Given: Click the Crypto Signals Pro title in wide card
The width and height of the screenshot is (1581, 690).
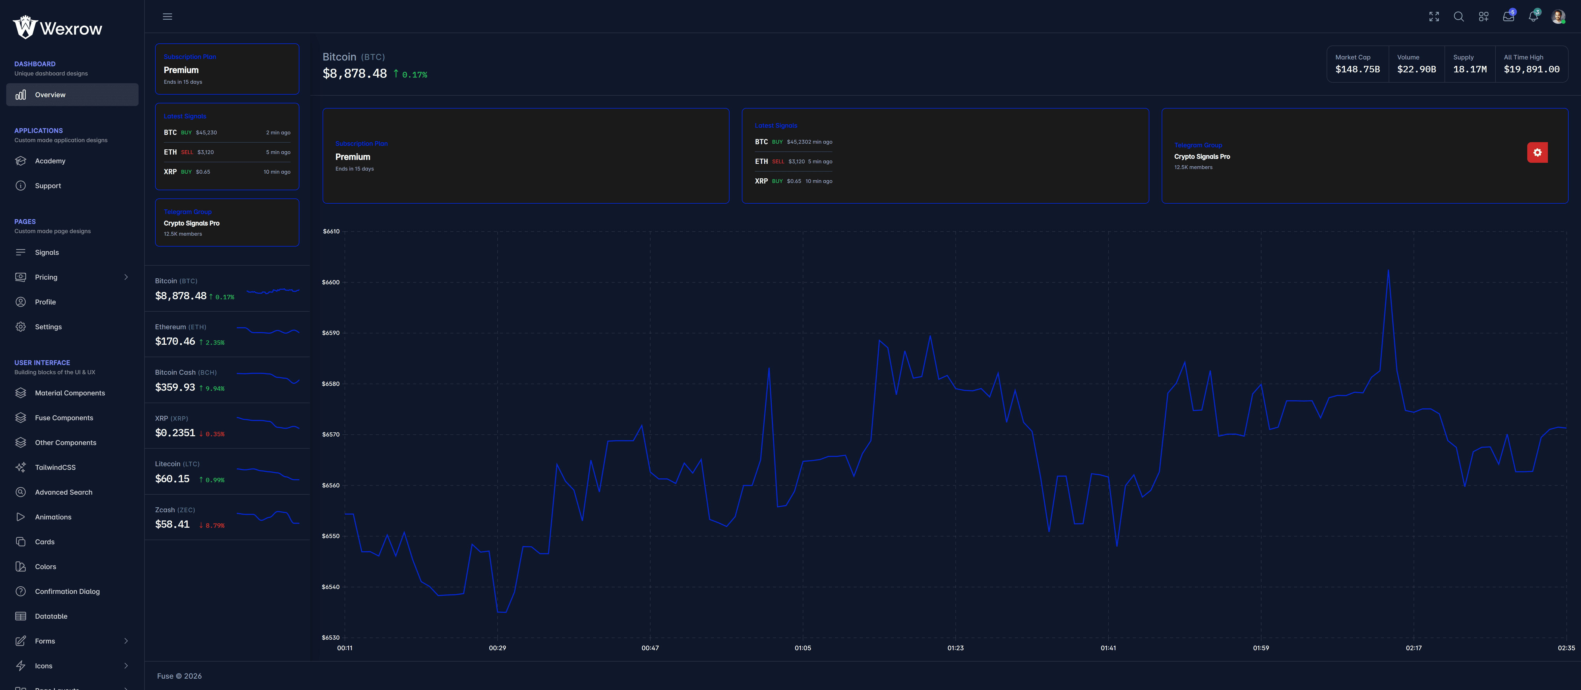Looking at the screenshot, I should click(1202, 156).
